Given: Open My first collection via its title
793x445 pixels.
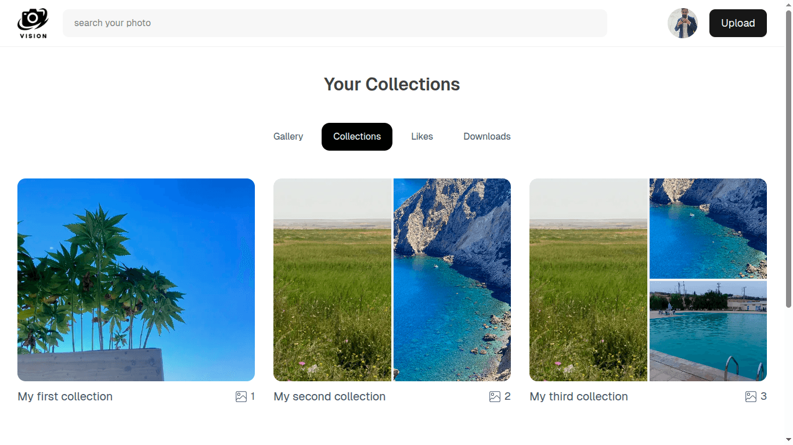Looking at the screenshot, I should pyautogui.click(x=64, y=396).
